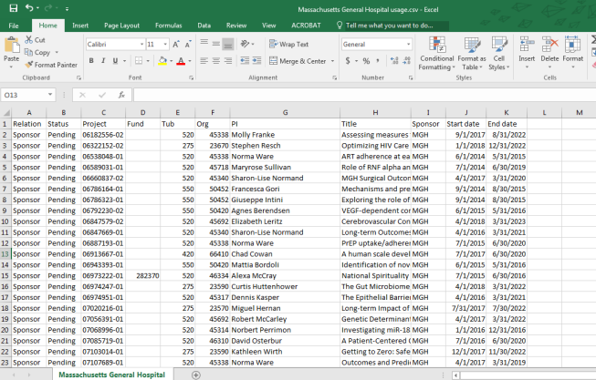This screenshot has width=596, height=380.
Task: Open the File menu
Action: coord(14,26)
